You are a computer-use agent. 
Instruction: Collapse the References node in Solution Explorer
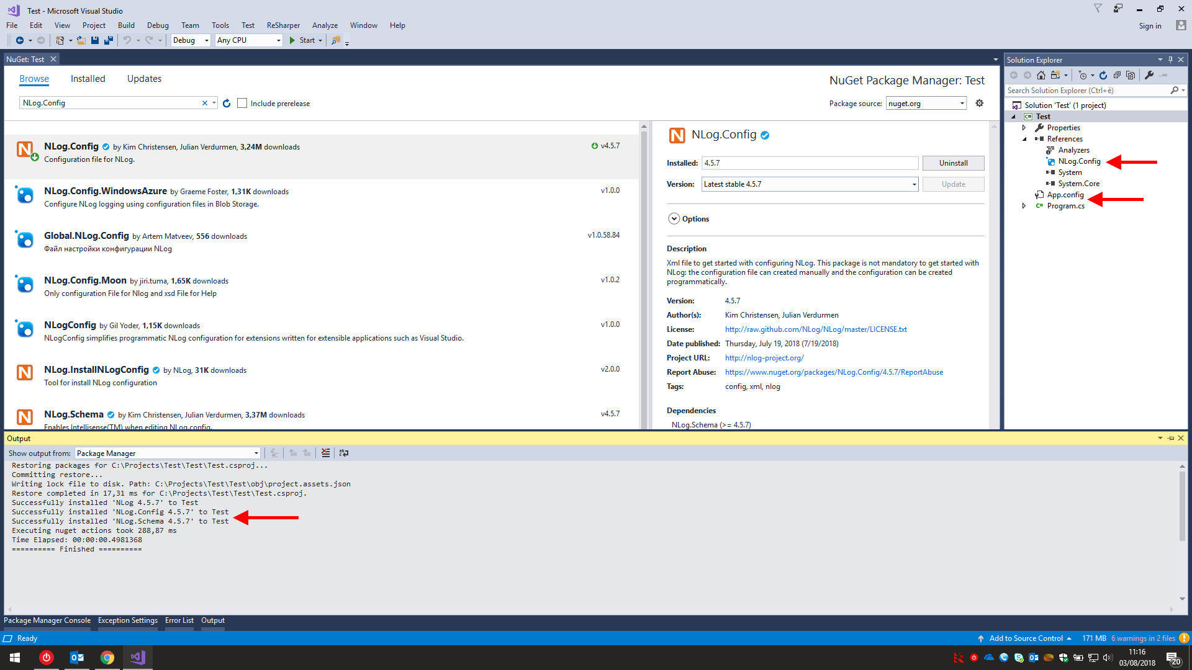point(1024,139)
